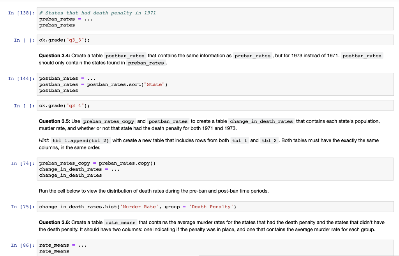Click the inline code 'preban_rates_copy' in Question 3.5
399x256 pixels.
(109, 121)
